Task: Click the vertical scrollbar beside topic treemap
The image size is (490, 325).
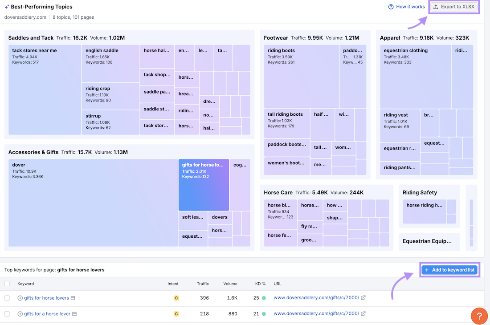Action: 471,218
